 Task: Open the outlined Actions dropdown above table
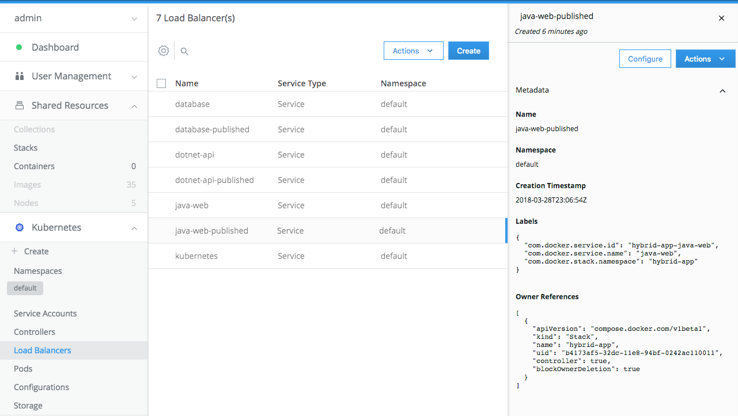(413, 51)
